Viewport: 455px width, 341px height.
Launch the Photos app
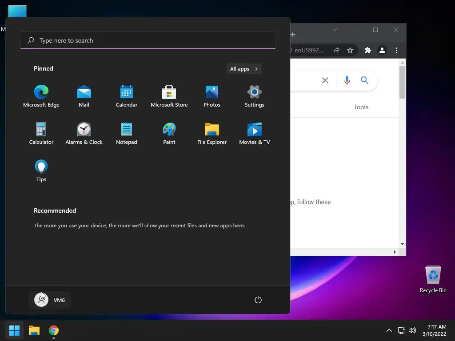(x=212, y=96)
